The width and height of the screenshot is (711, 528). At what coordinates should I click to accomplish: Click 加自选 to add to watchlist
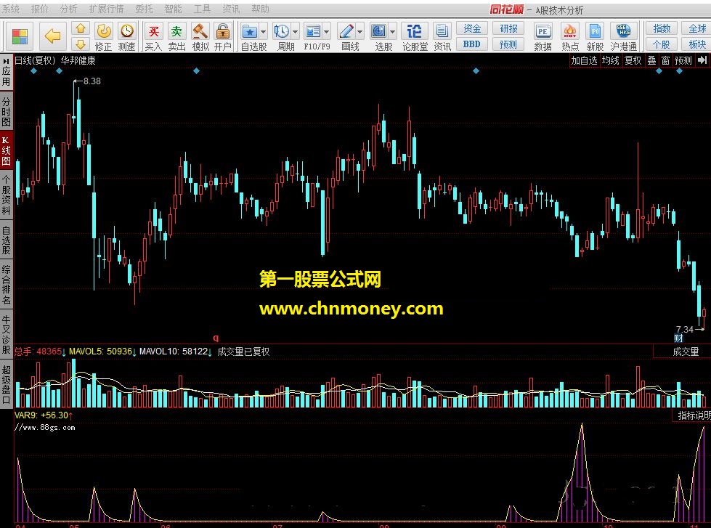[584, 60]
